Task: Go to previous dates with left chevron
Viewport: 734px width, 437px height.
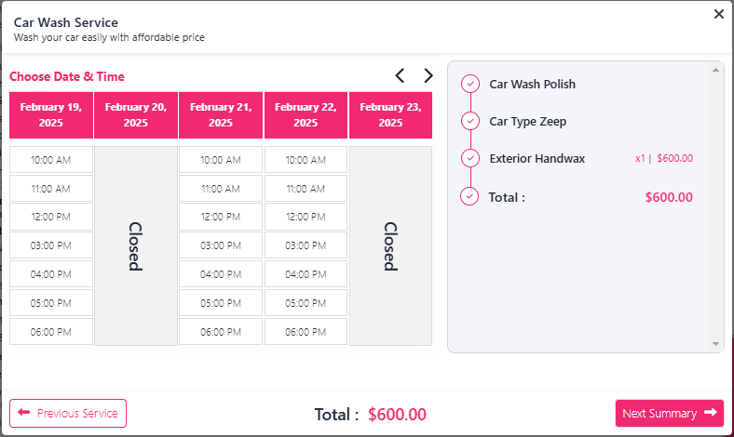Action: 400,75
